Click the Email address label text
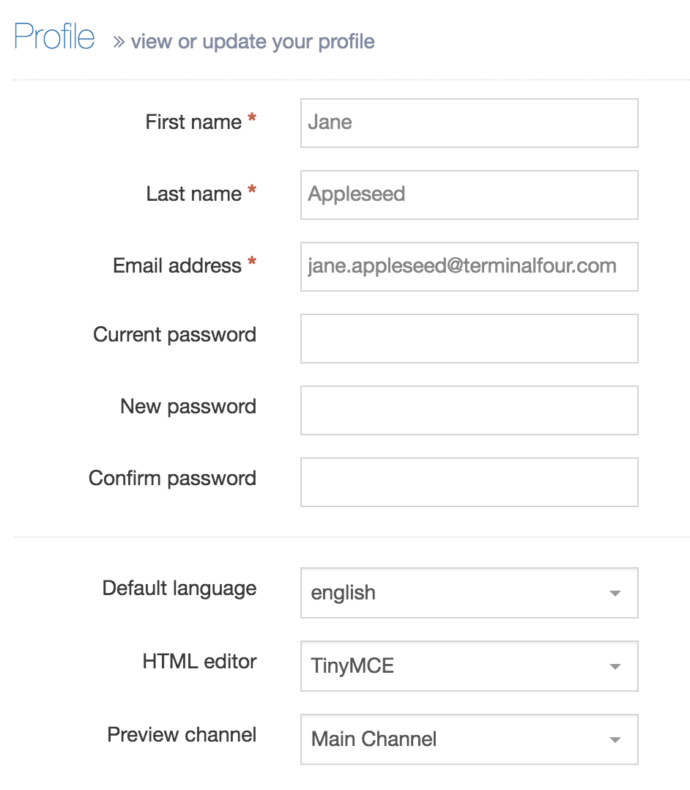The width and height of the screenshot is (690, 790). click(177, 265)
